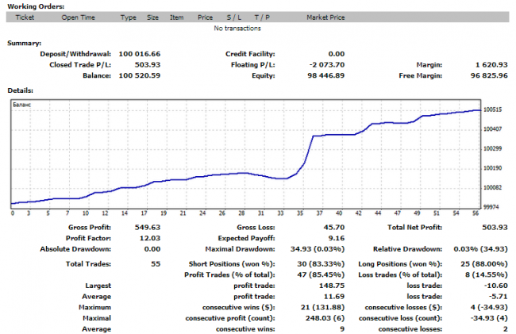Click the Balance value 100 520.59
This screenshot has height=334, width=516.
[x=139, y=76]
